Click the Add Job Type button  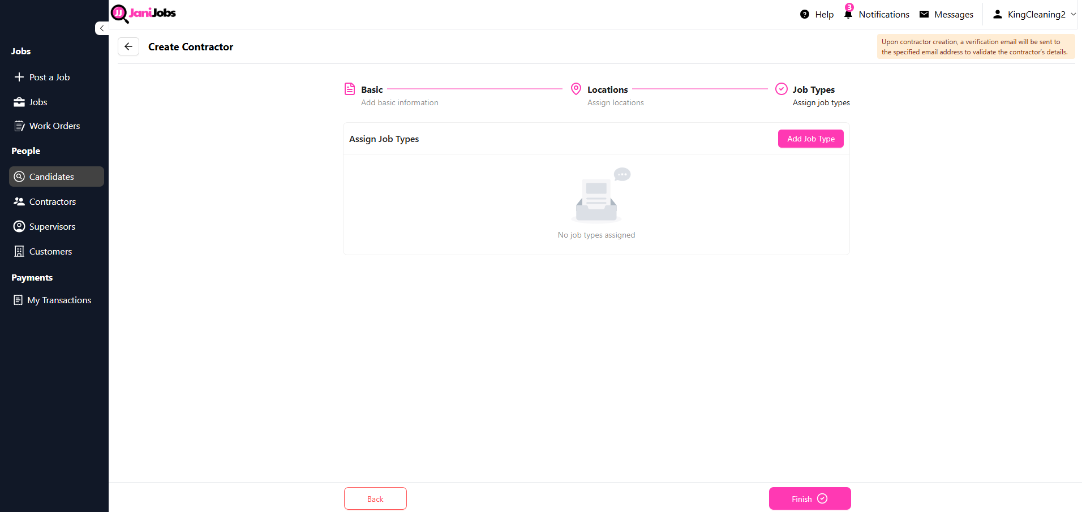[x=811, y=139]
